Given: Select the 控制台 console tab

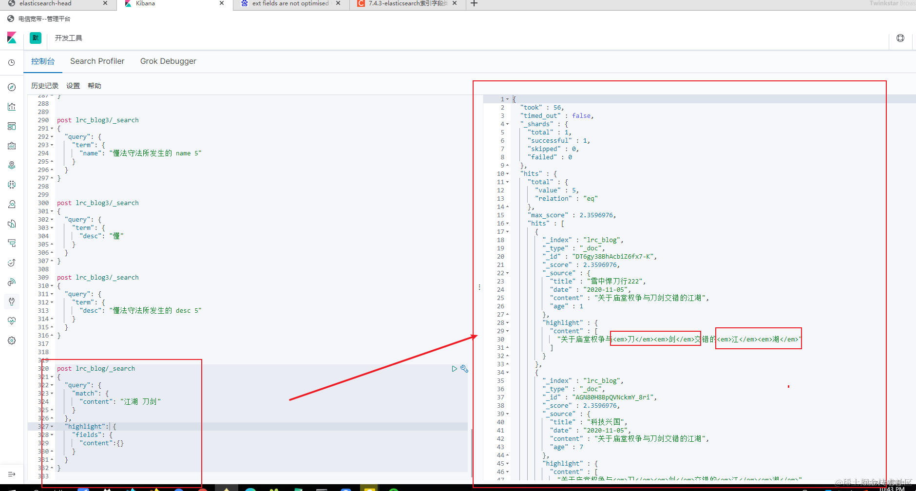Looking at the screenshot, I should [43, 61].
